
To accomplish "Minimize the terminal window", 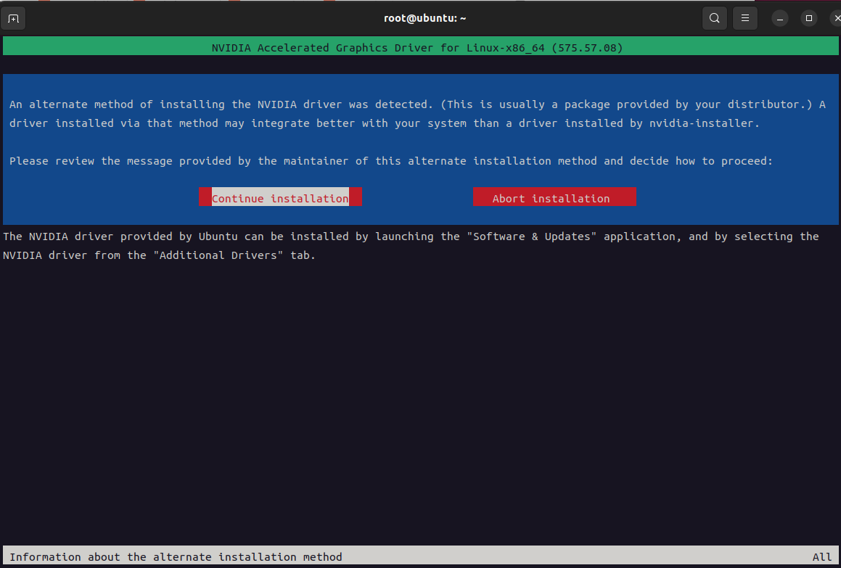I will (x=780, y=18).
